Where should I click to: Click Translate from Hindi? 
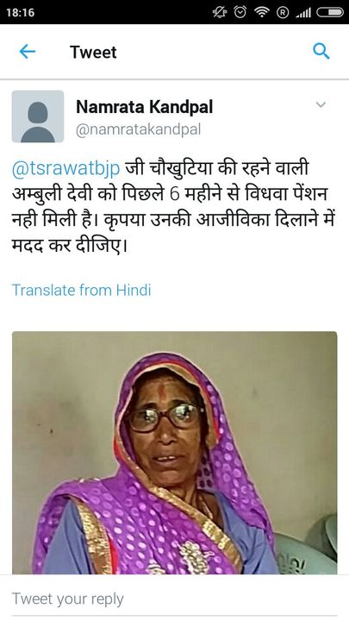(x=82, y=290)
